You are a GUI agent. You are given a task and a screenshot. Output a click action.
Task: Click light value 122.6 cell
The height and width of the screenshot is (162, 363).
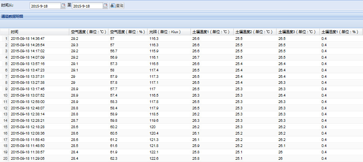point(154,159)
